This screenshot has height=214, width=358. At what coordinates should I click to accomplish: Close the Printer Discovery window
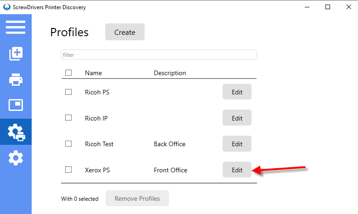(x=349, y=7)
